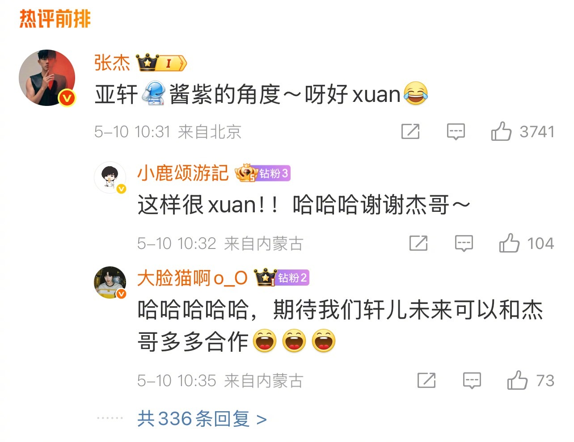
Task: Open reply box on 小鹿颂游記's comment
Action: click(x=464, y=243)
